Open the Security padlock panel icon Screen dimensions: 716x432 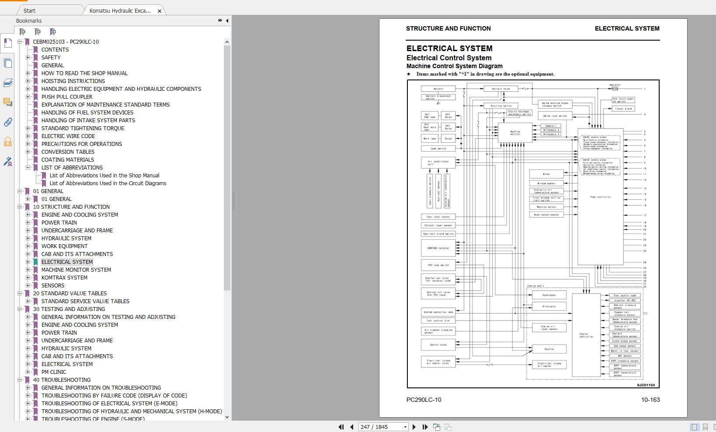7,142
